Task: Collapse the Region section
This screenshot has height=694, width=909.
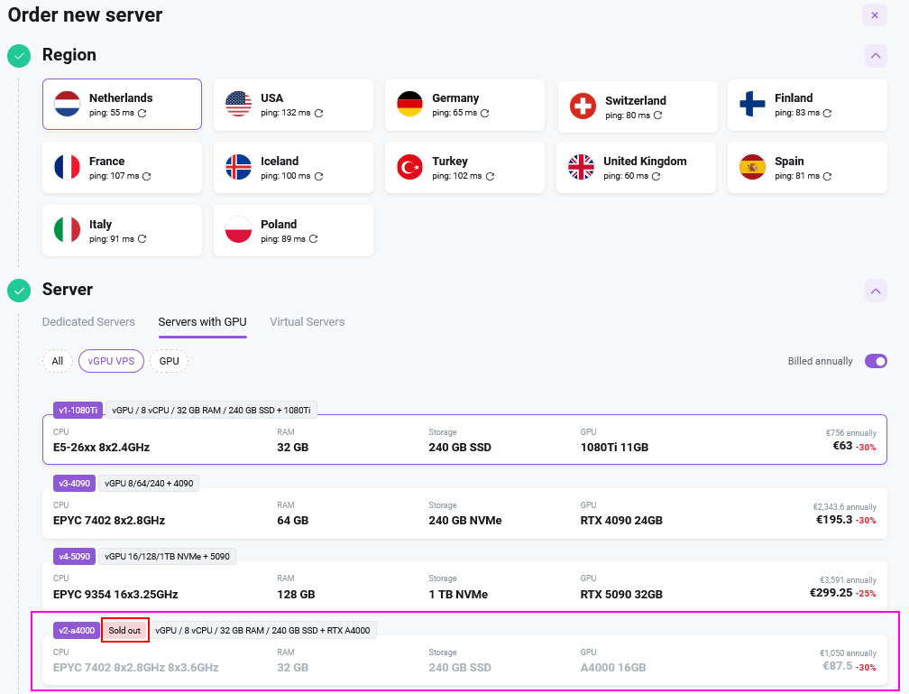Action: [875, 56]
